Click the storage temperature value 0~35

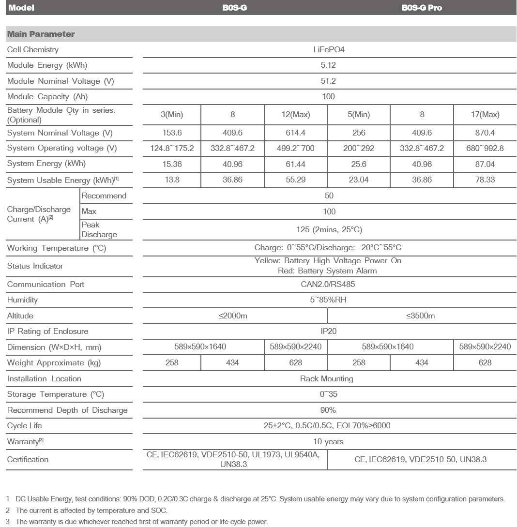tap(328, 394)
